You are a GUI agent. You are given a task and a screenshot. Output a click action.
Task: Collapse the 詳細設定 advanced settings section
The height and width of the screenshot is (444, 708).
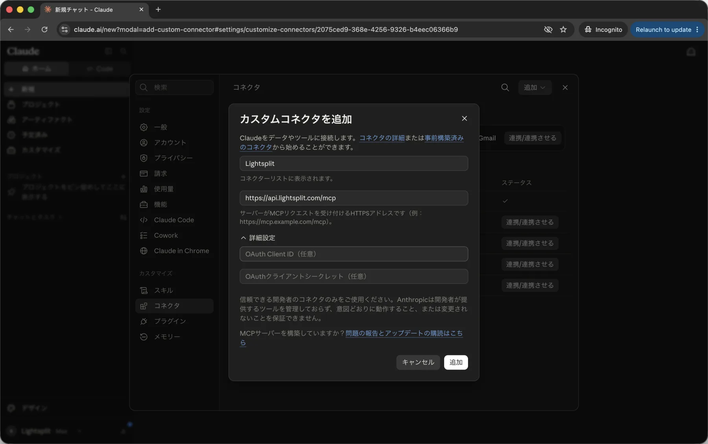click(258, 238)
